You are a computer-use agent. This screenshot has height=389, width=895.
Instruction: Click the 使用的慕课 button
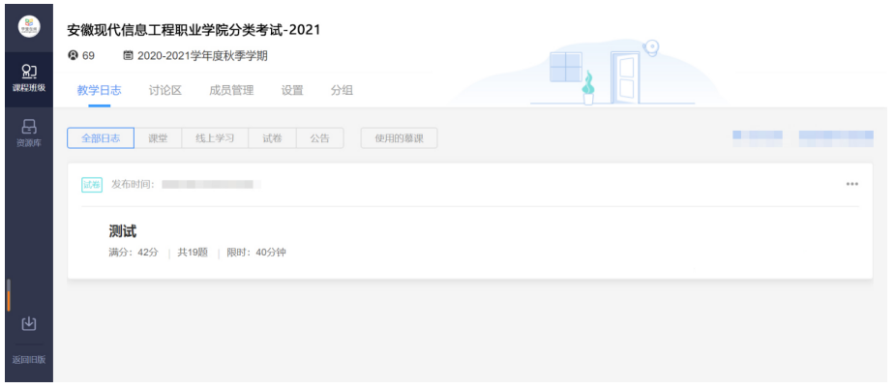[399, 138]
